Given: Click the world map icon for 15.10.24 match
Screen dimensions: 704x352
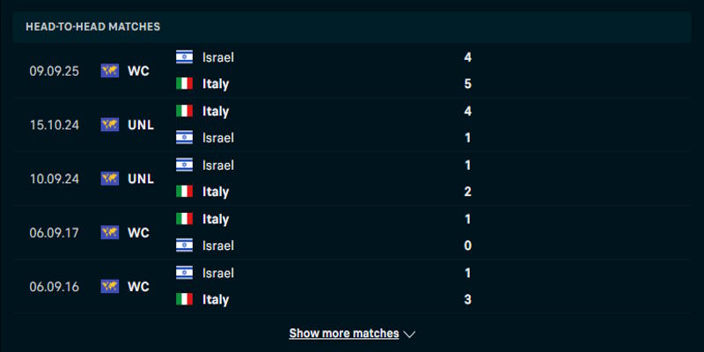Looking at the screenshot, I should point(110,125).
